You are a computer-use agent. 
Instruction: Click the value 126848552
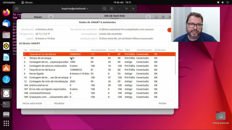click(x=76, y=70)
